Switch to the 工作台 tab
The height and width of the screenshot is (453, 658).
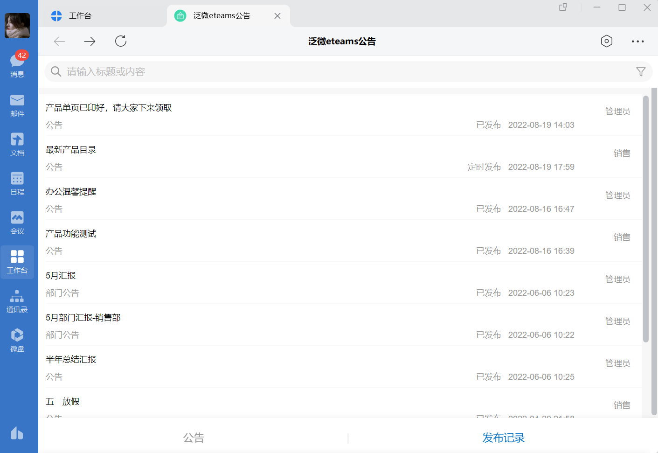click(x=80, y=16)
